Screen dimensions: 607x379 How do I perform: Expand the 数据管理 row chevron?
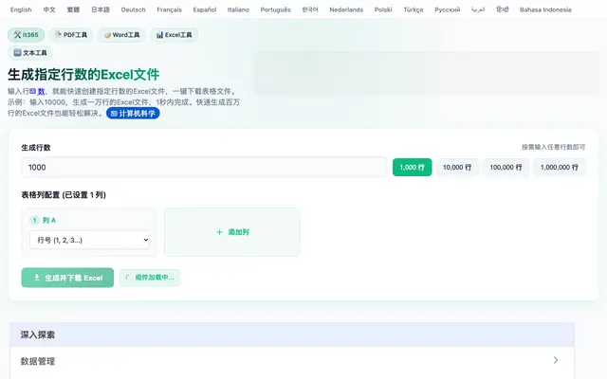tap(556, 360)
